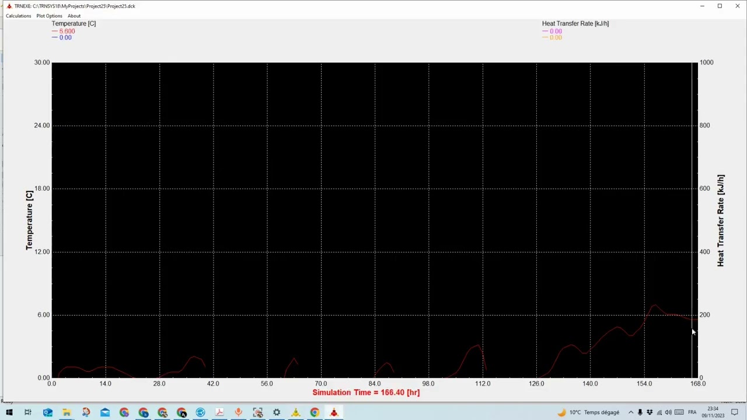Viewport: 747px width, 420px height.
Task: Click the vertical Temperature [C] axis title
Action: [29, 220]
